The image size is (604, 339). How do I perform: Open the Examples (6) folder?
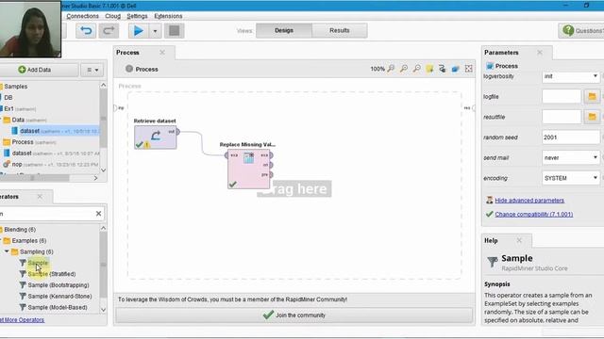tap(29, 241)
